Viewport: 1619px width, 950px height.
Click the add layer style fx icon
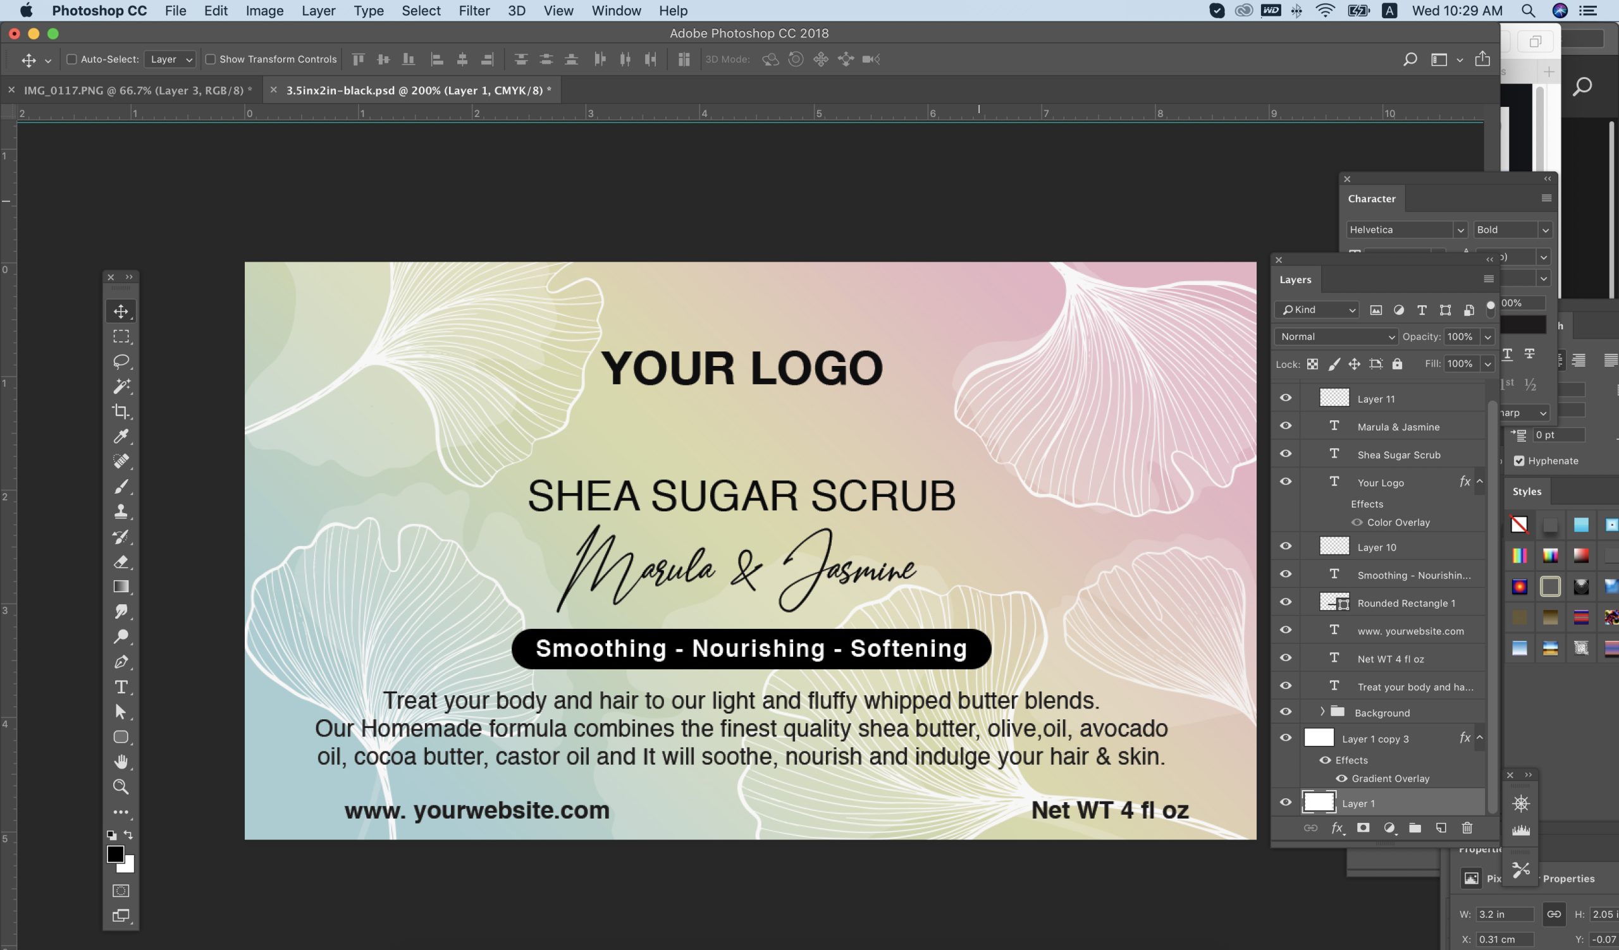(1337, 828)
